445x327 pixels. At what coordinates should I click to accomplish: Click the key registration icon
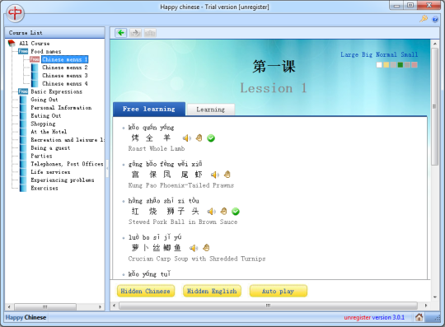pyautogui.click(x=424, y=19)
